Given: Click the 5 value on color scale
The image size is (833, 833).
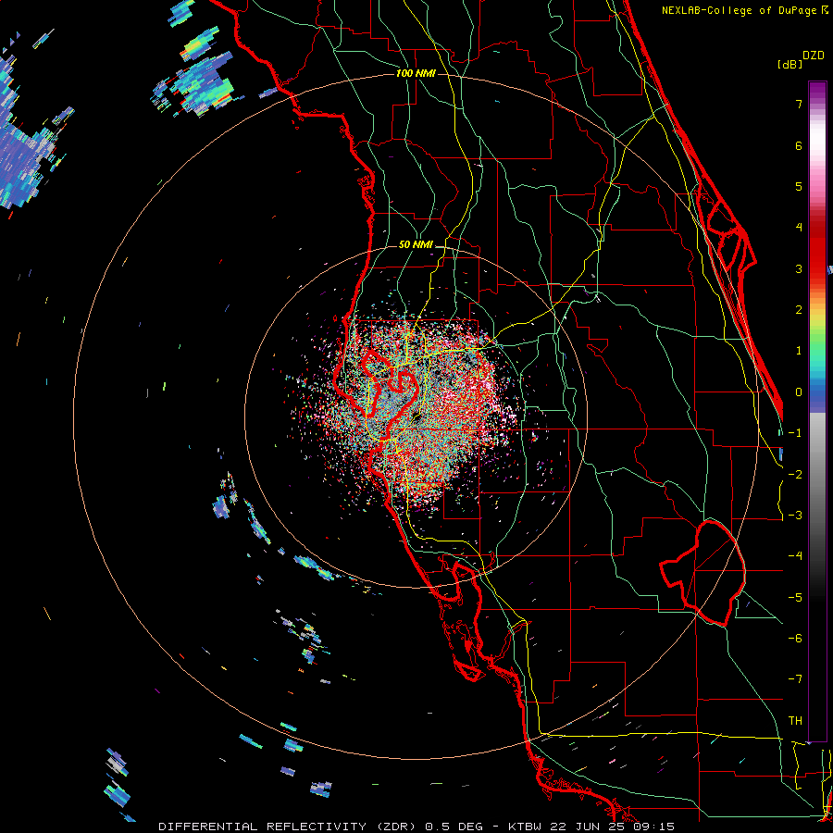Looking at the screenshot, I should (799, 186).
